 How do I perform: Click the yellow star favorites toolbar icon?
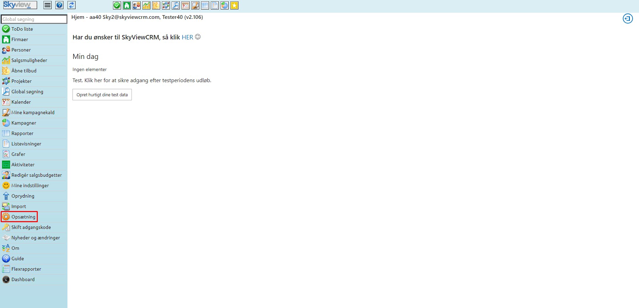point(234,5)
